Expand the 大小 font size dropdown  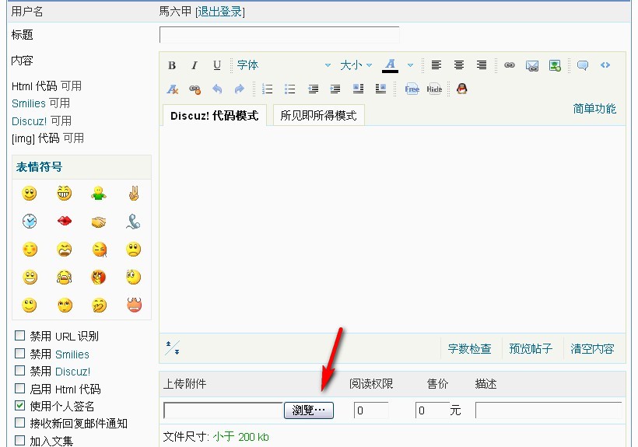pos(356,65)
